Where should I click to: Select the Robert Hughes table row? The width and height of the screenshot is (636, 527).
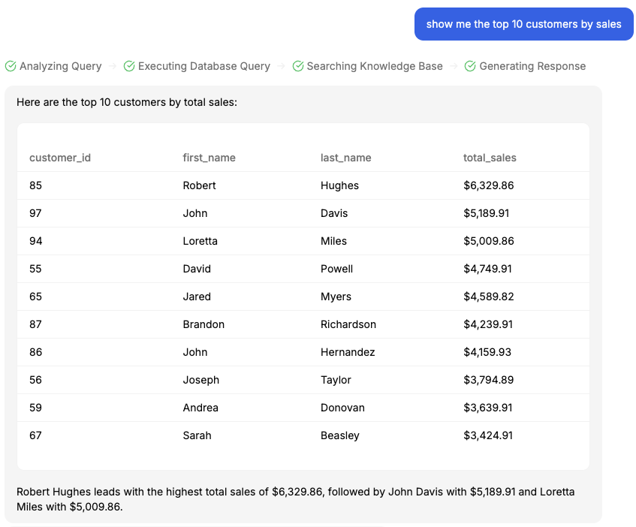tap(303, 185)
